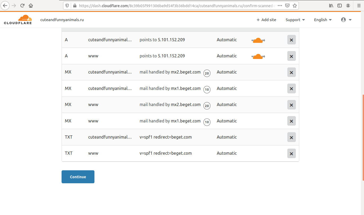Bookmark this page with the star icon

point(294,6)
